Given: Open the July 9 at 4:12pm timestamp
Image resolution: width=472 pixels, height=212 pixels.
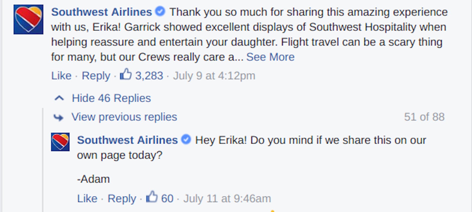Looking at the screenshot, I should 214,76.
